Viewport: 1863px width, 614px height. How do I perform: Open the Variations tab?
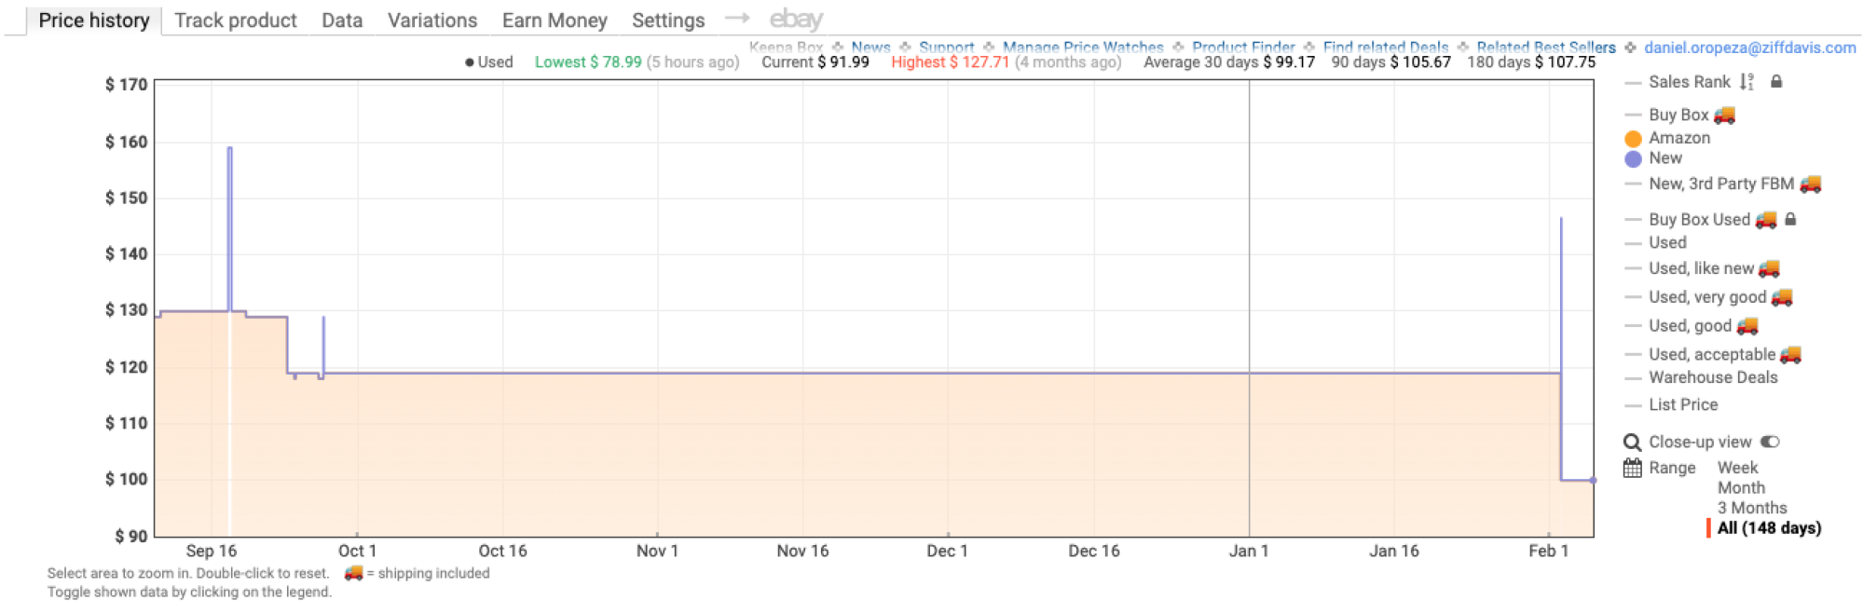click(x=432, y=20)
